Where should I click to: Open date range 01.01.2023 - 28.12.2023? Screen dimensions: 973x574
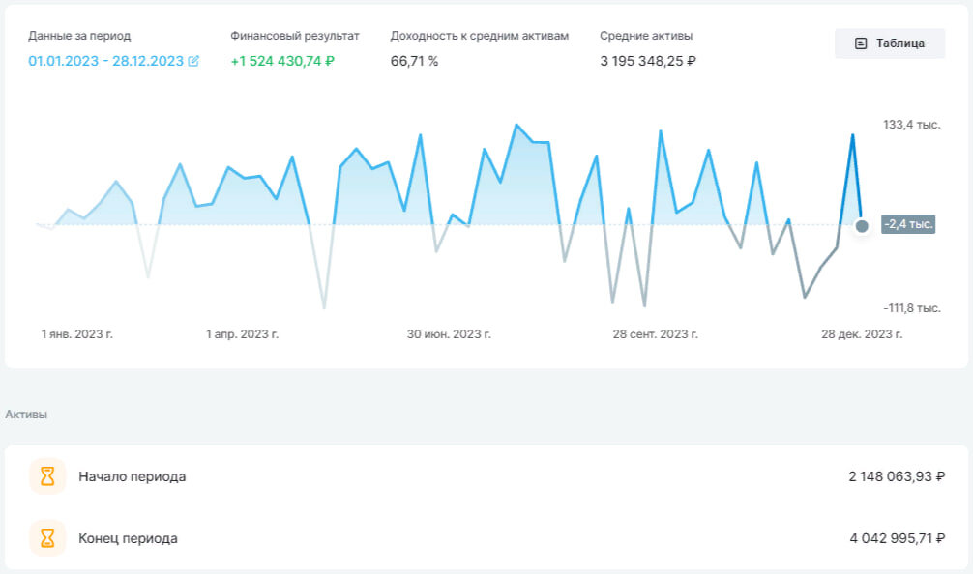point(105,61)
